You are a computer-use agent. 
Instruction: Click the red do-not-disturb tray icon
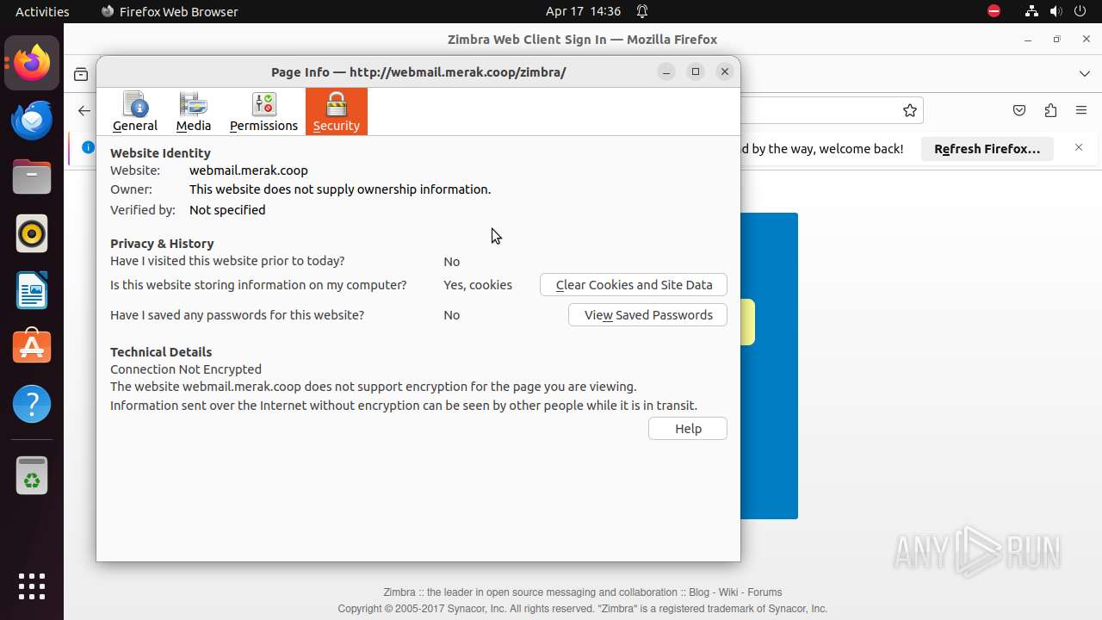click(x=994, y=11)
